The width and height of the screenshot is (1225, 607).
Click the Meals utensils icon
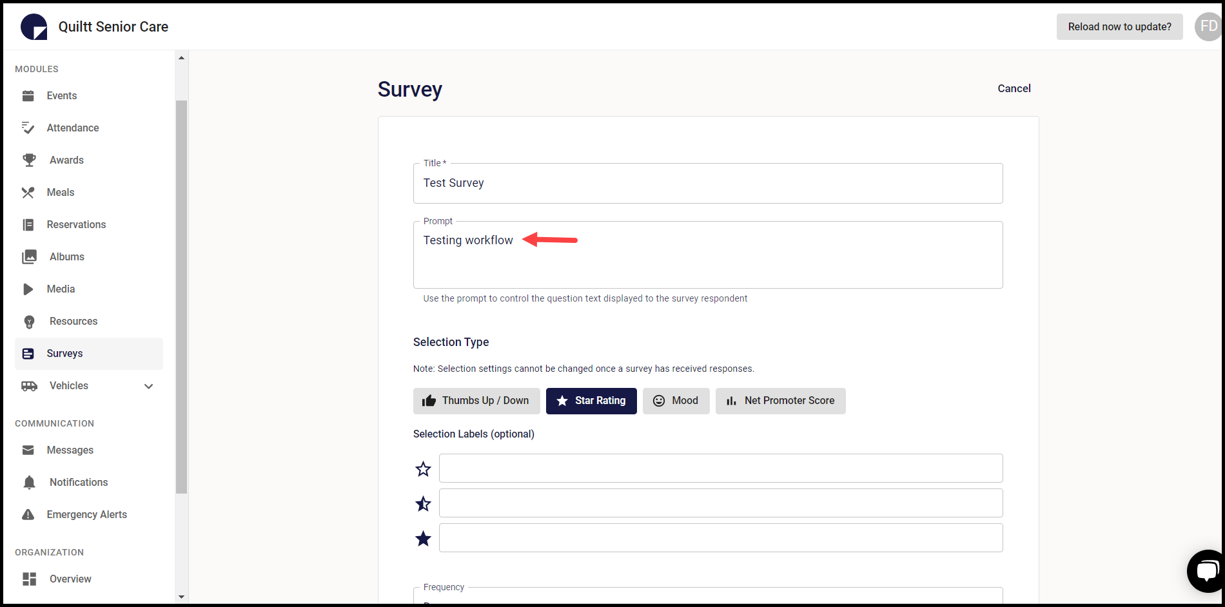(x=28, y=192)
